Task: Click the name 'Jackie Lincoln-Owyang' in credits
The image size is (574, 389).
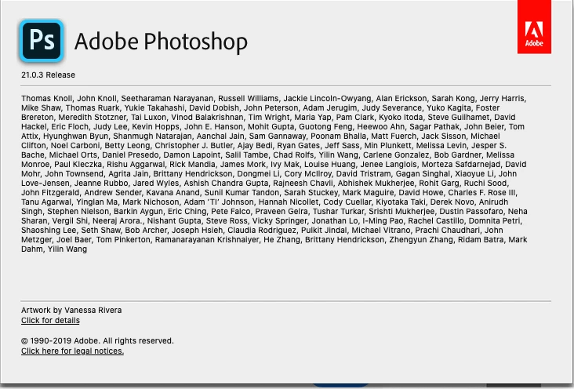Action: pos(327,99)
